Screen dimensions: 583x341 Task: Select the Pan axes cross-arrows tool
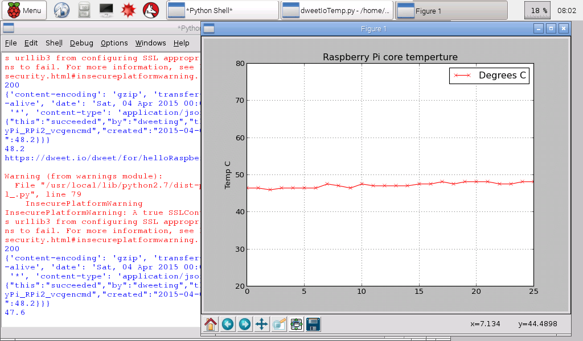[262, 324]
